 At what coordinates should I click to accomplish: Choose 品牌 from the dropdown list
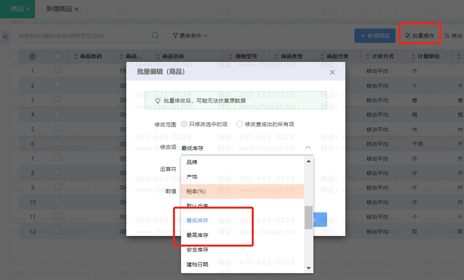242,162
